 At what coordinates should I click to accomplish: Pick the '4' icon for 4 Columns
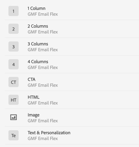pos(13,64)
